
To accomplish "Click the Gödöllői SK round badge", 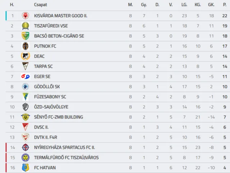I will pos(25,86).
